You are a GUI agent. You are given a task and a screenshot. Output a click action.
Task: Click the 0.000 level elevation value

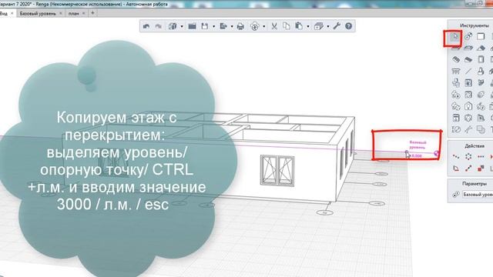click(x=416, y=155)
